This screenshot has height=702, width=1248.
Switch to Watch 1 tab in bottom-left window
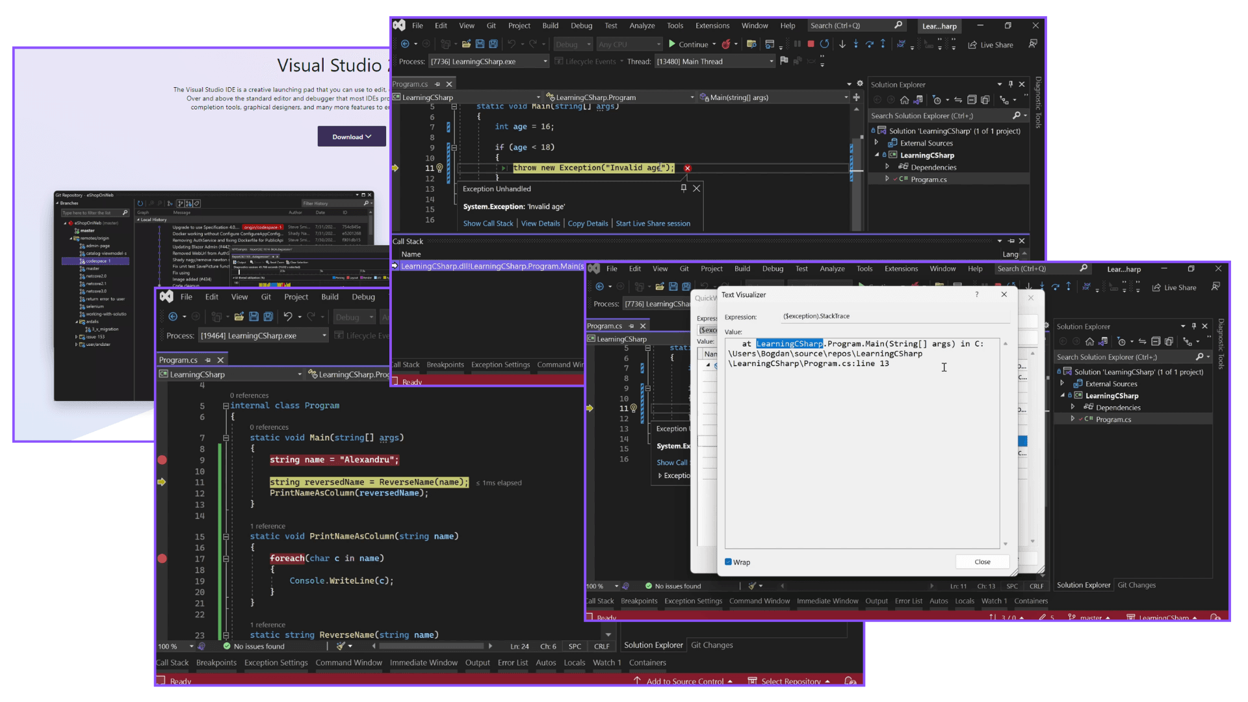click(x=606, y=663)
